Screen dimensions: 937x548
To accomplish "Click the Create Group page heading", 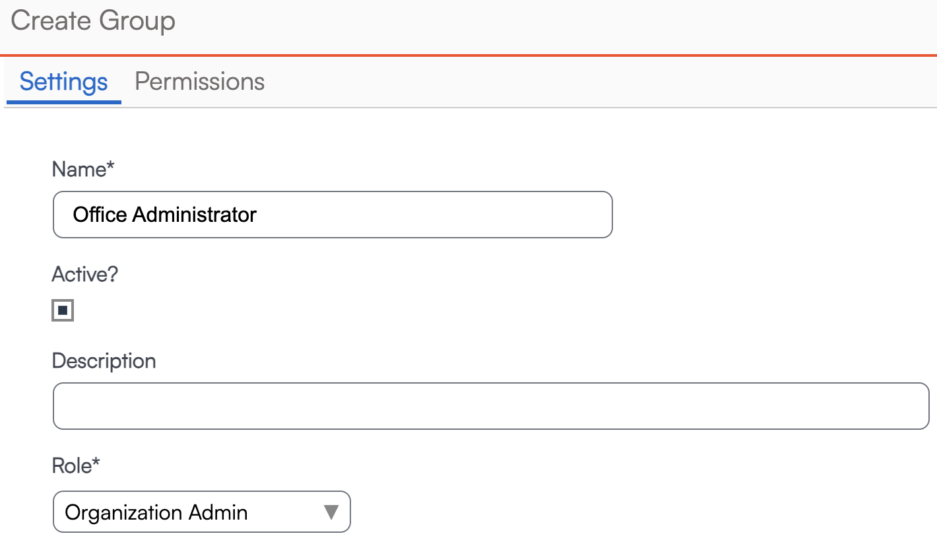I will pyautogui.click(x=93, y=21).
